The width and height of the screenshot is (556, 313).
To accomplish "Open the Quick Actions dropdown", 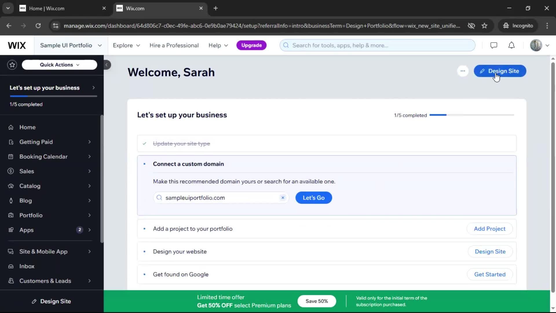I will (x=59, y=65).
